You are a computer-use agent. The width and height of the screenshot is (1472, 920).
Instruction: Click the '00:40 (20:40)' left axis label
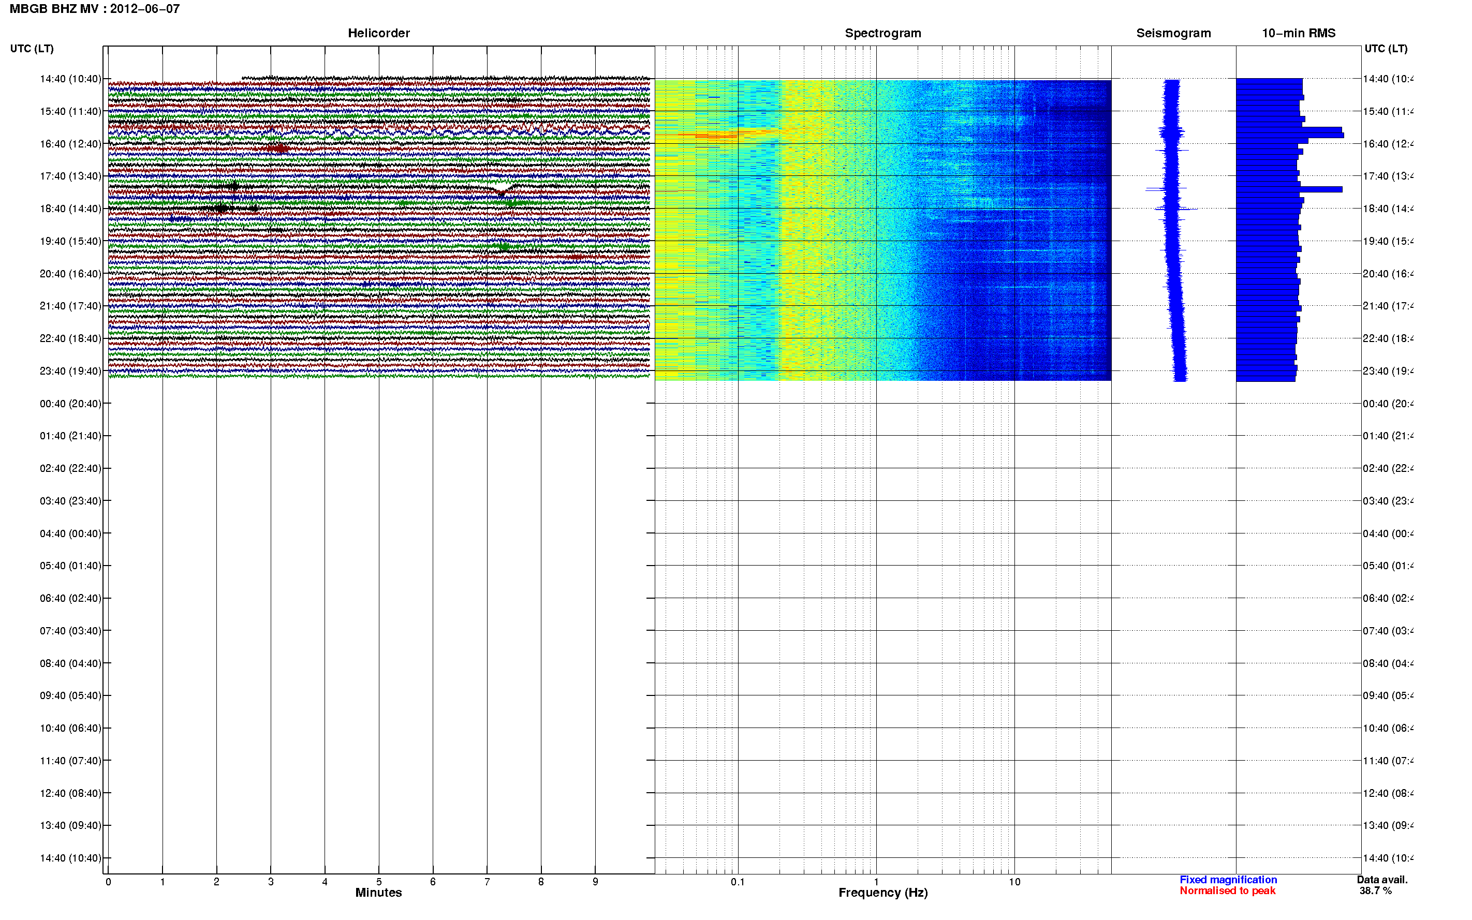coord(70,404)
